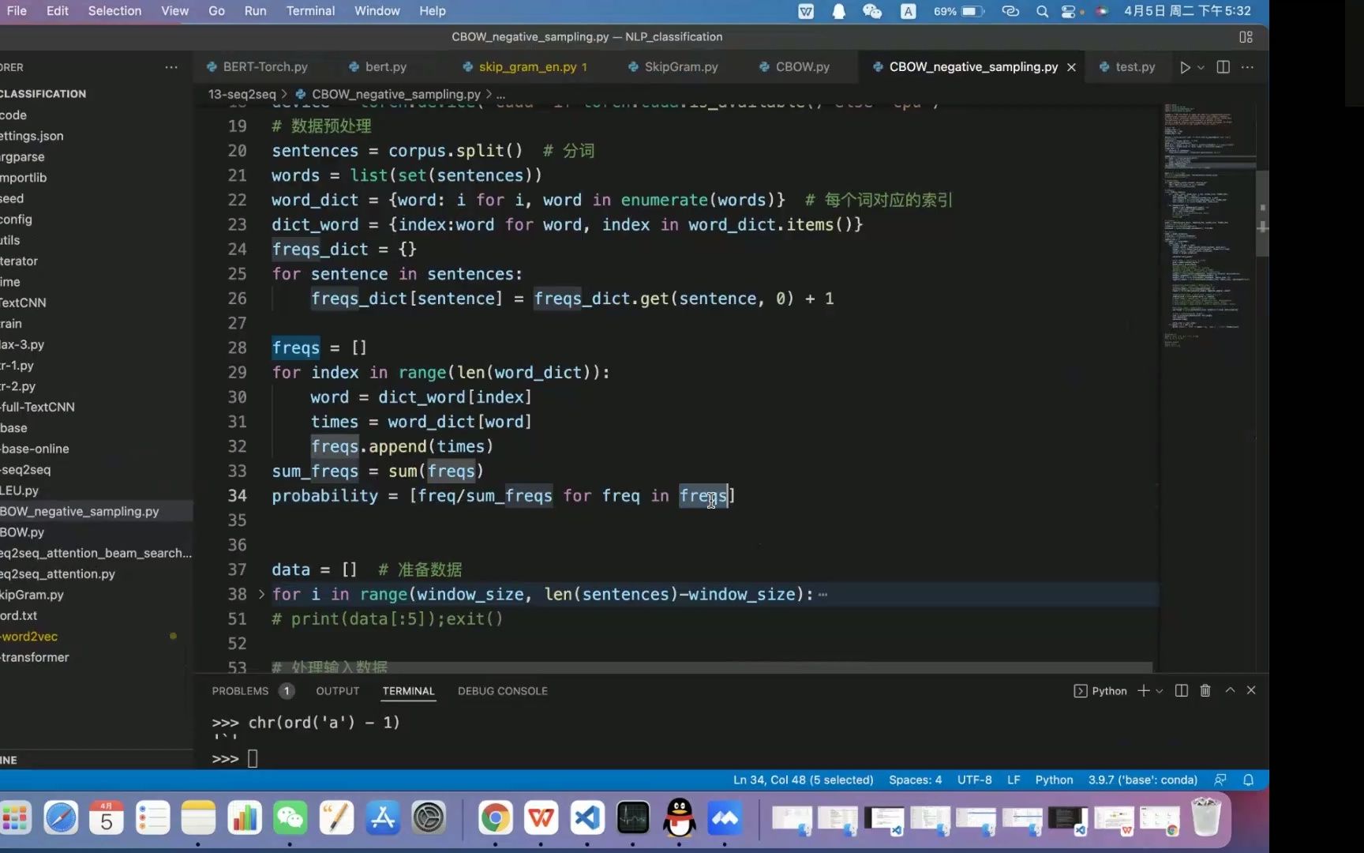Viewport: 1364px width, 853px height.
Task: Open the Terminal menu
Action: [310, 11]
